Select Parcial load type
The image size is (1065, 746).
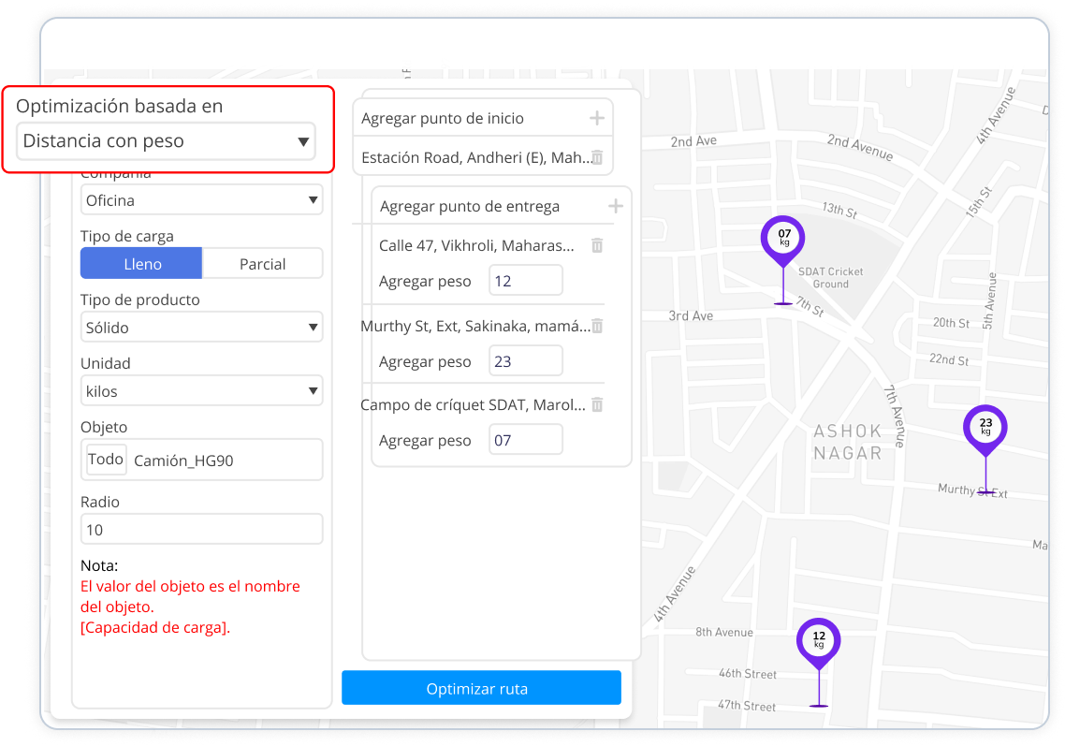[x=262, y=264]
